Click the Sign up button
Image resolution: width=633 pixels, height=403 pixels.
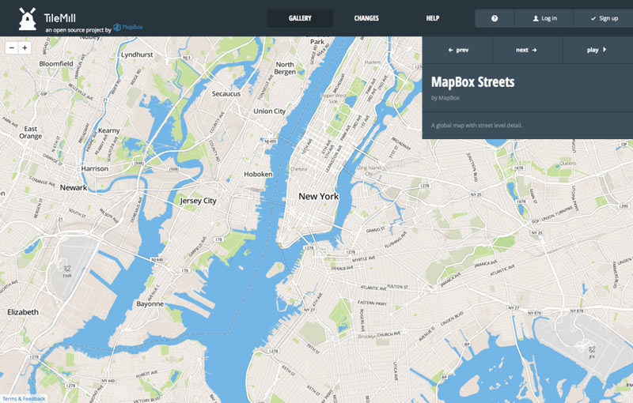(x=604, y=18)
